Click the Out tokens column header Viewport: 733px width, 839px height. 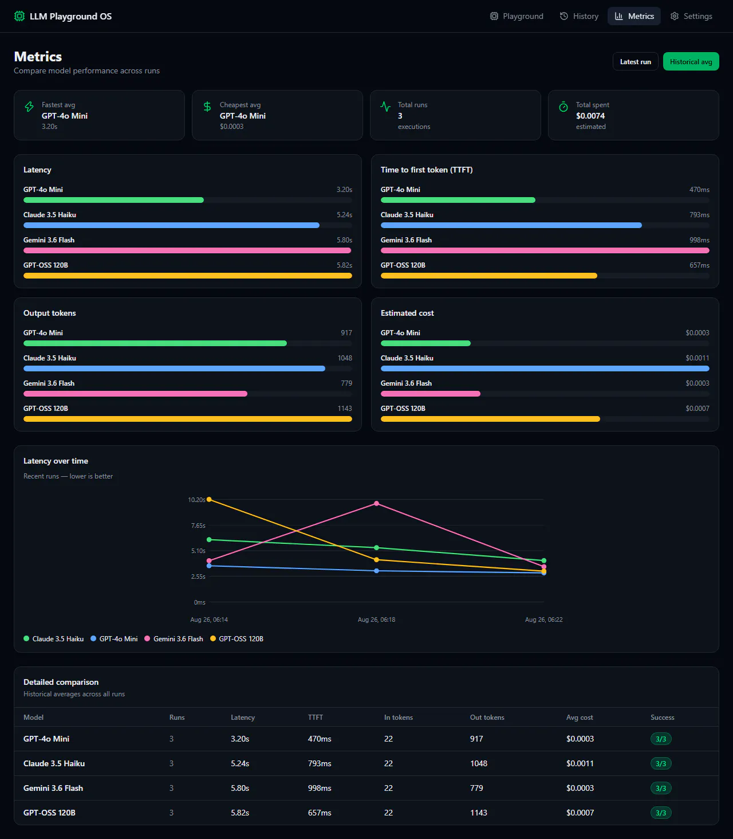[x=487, y=718]
